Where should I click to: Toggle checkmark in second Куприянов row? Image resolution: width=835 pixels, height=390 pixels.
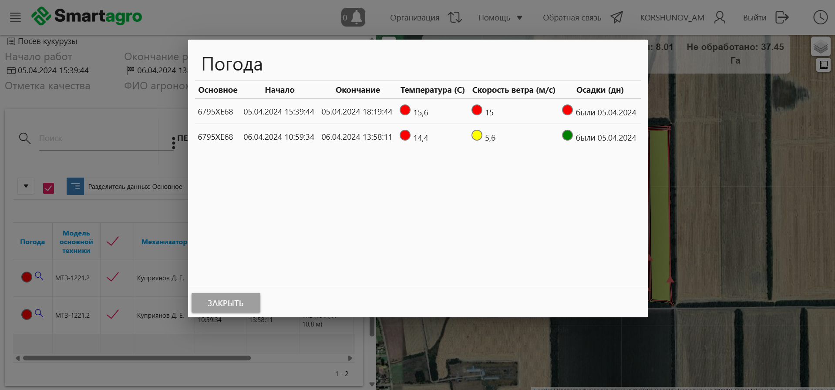[113, 315]
